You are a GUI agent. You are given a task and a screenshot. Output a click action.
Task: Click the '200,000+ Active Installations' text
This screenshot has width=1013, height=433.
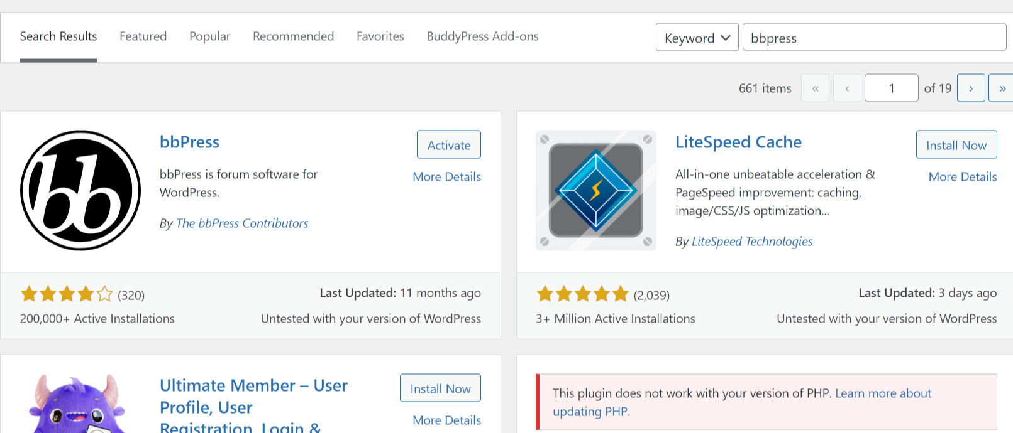tap(97, 319)
